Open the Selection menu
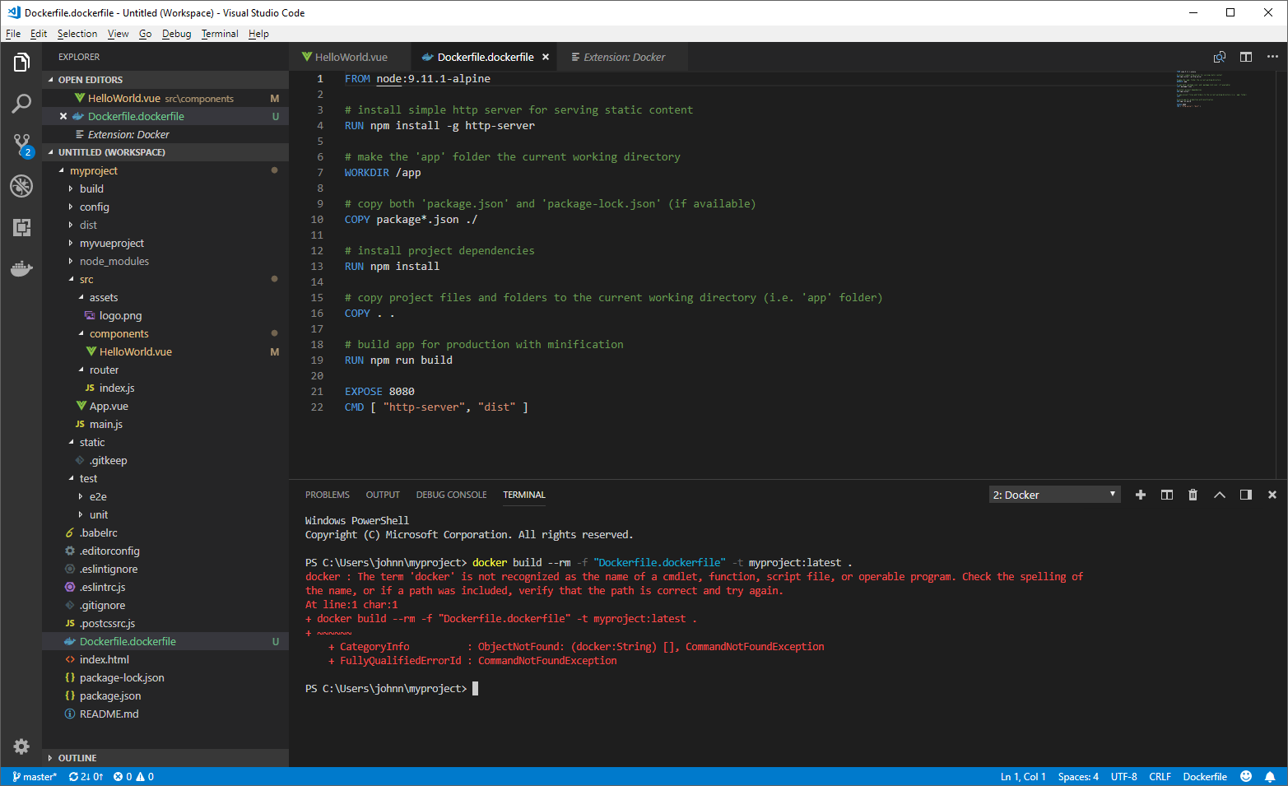The height and width of the screenshot is (786, 1288). [x=77, y=34]
